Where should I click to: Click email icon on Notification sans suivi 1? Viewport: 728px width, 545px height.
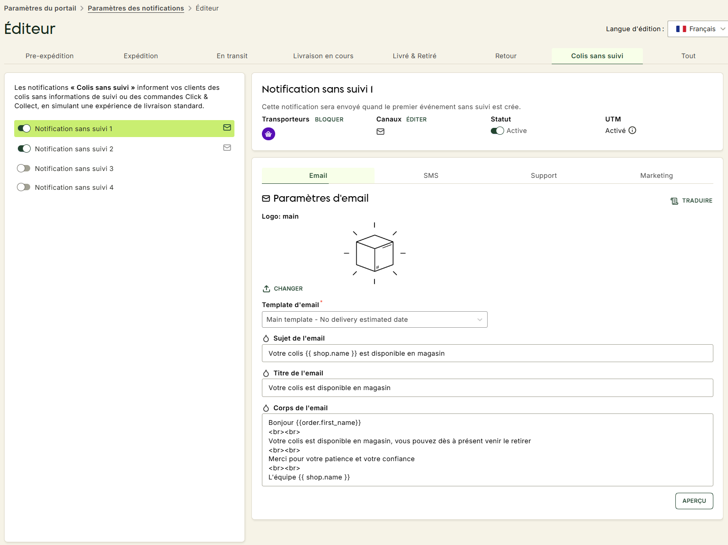pyautogui.click(x=227, y=127)
